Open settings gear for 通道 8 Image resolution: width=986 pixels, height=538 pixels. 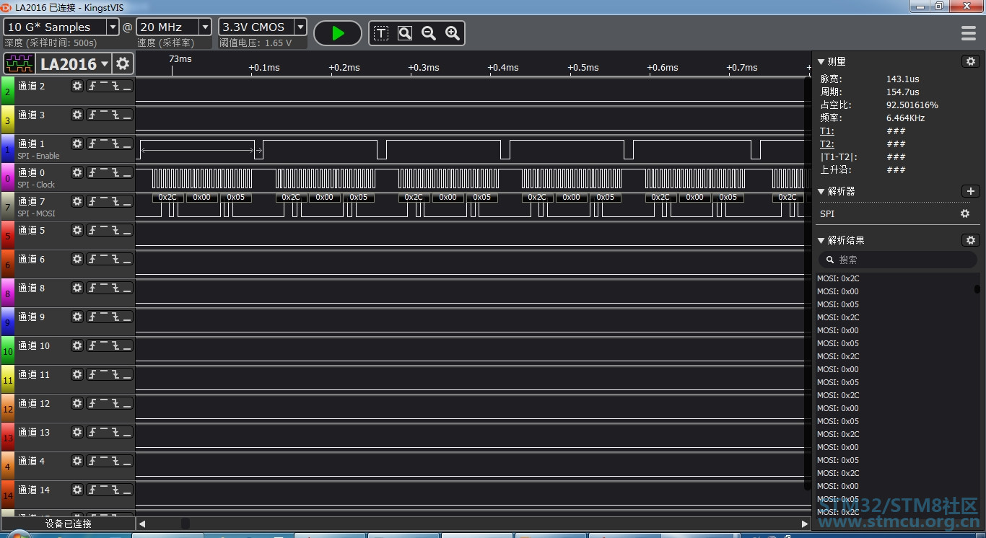[x=77, y=288]
